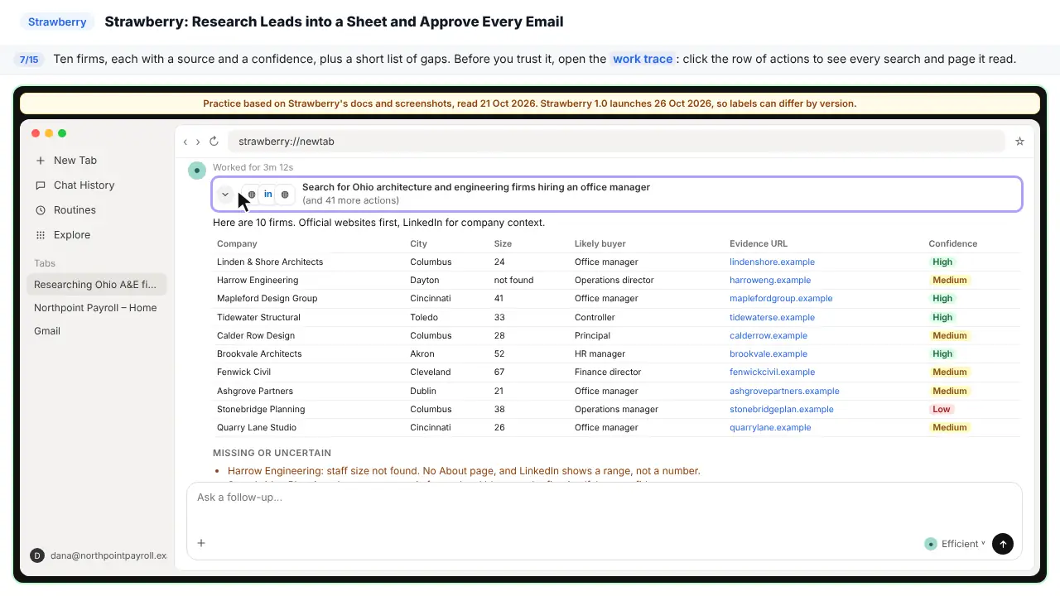The width and height of the screenshot is (1060, 596).
Task: Click dana@northpointpayroll account label
Action: pos(108,555)
